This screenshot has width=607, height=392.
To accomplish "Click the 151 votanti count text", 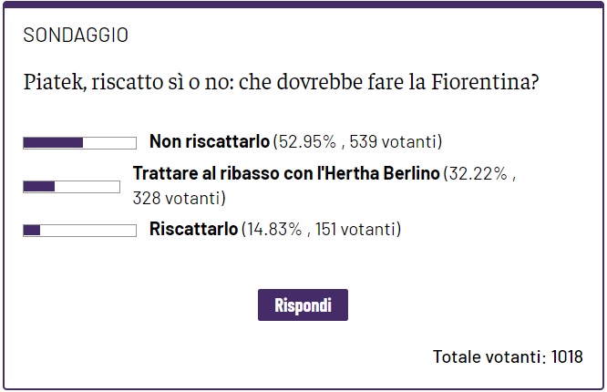I will 356,230.
